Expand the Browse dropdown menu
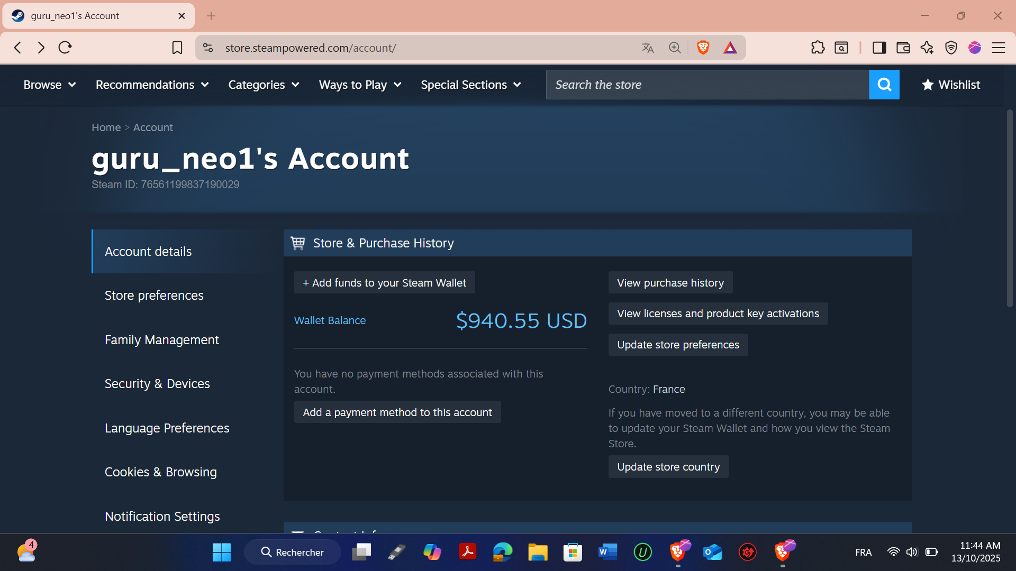The width and height of the screenshot is (1016, 571). (x=49, y=85)
